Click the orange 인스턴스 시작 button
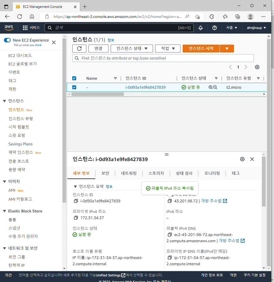 click(201, 49)
